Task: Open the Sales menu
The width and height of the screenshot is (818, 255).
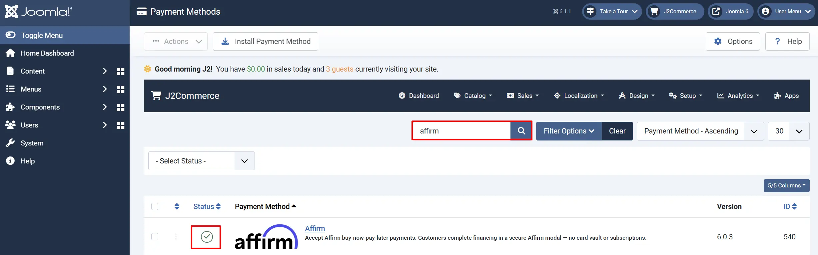Action: click(522, 96)
